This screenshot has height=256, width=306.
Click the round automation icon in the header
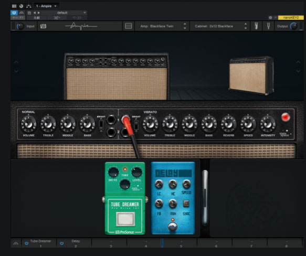click(x=22, y=6)
